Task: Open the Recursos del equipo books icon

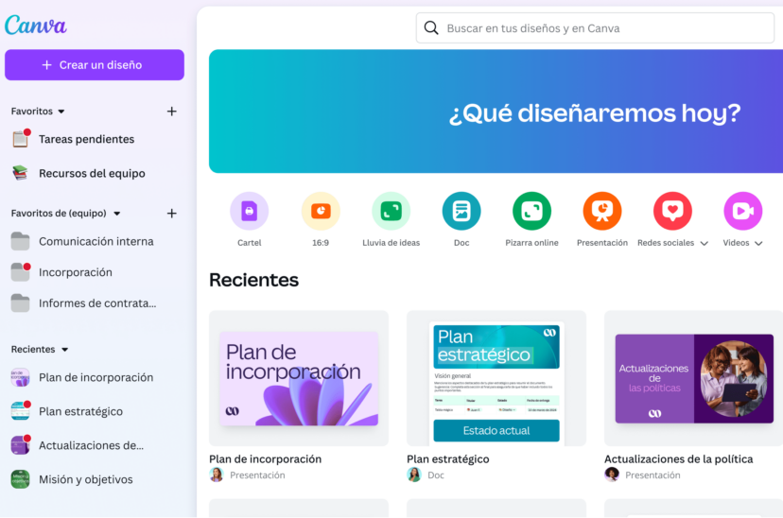Action: point(21,173)
